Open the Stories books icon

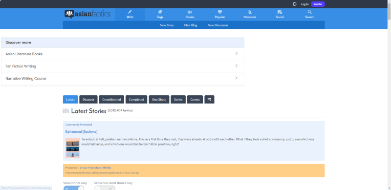pos(190,12)
